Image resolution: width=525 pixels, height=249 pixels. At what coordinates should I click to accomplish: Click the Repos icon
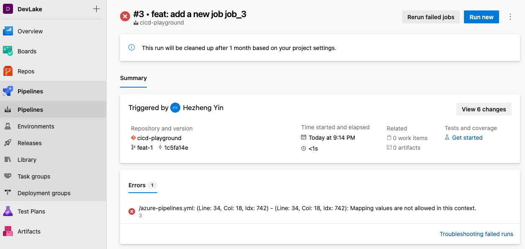(8, 71)
